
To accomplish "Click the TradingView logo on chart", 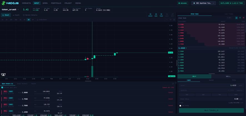I will click(x=3, y=75).
